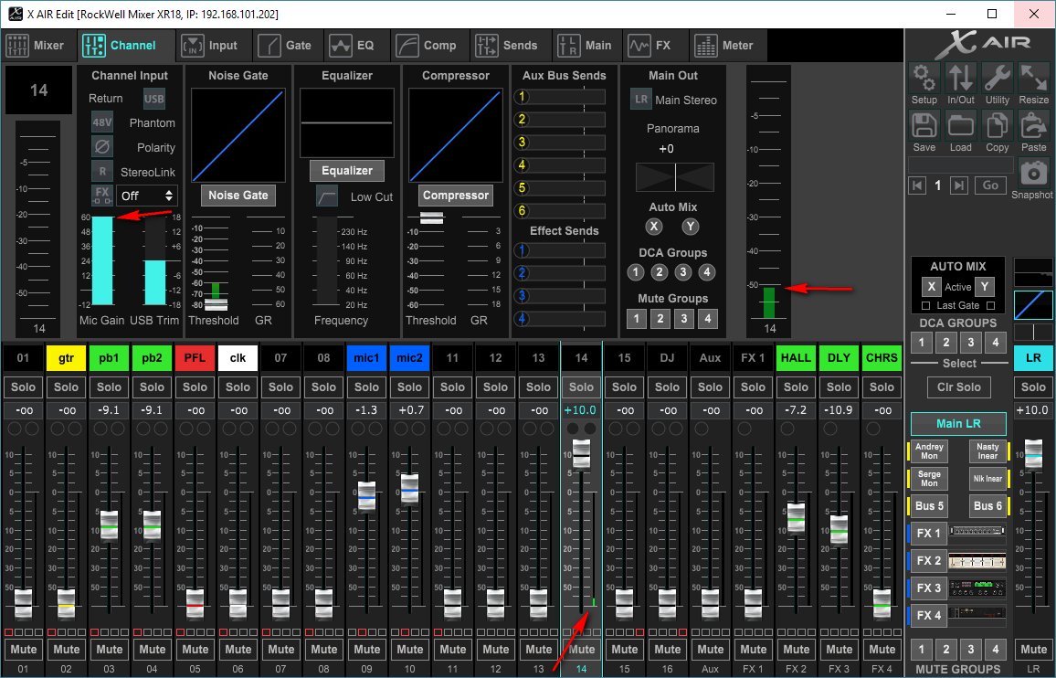Toggle Solo on HALL channel

796,387
